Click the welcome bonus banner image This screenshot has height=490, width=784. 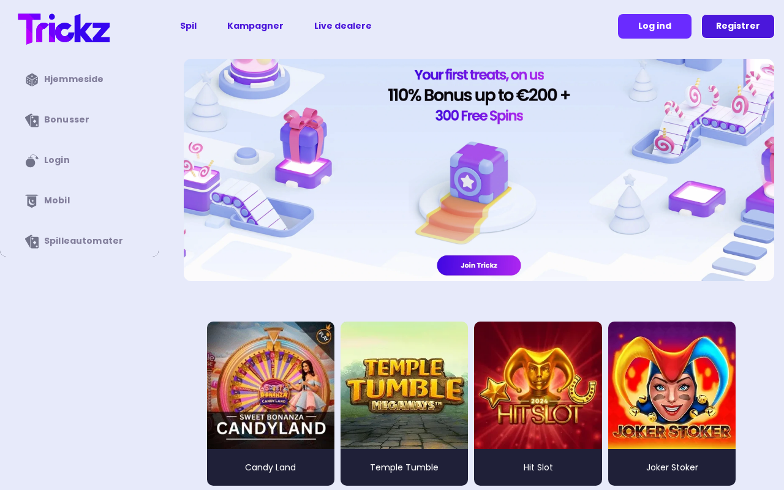point(479,170)
